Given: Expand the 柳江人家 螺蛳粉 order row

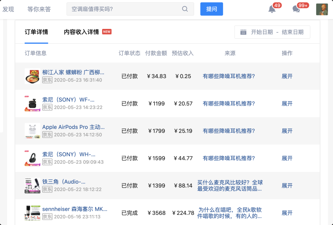Looking at the screenshot, I should 287,76.
